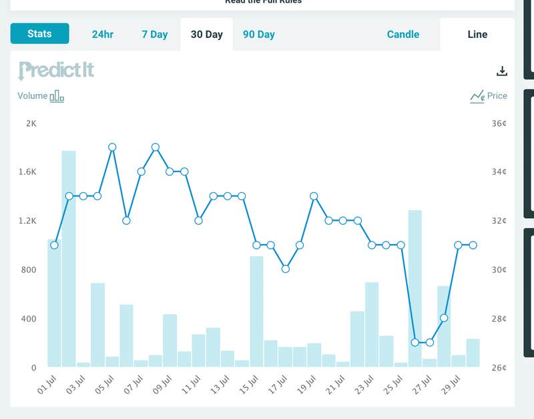Select the 7 Day time range tab

tap(154, 34)
